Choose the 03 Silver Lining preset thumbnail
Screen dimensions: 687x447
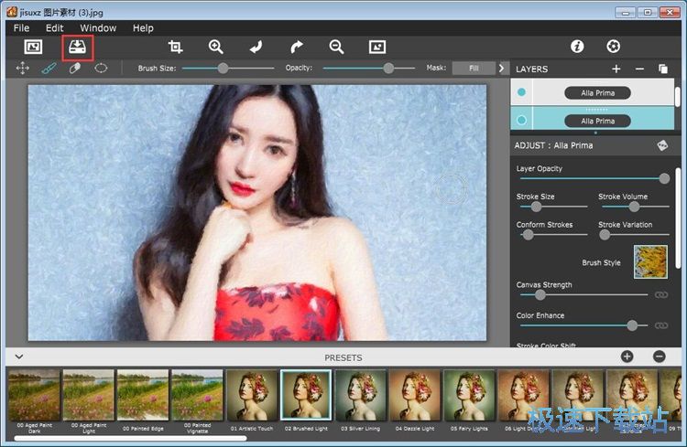[x=360, y=395]
